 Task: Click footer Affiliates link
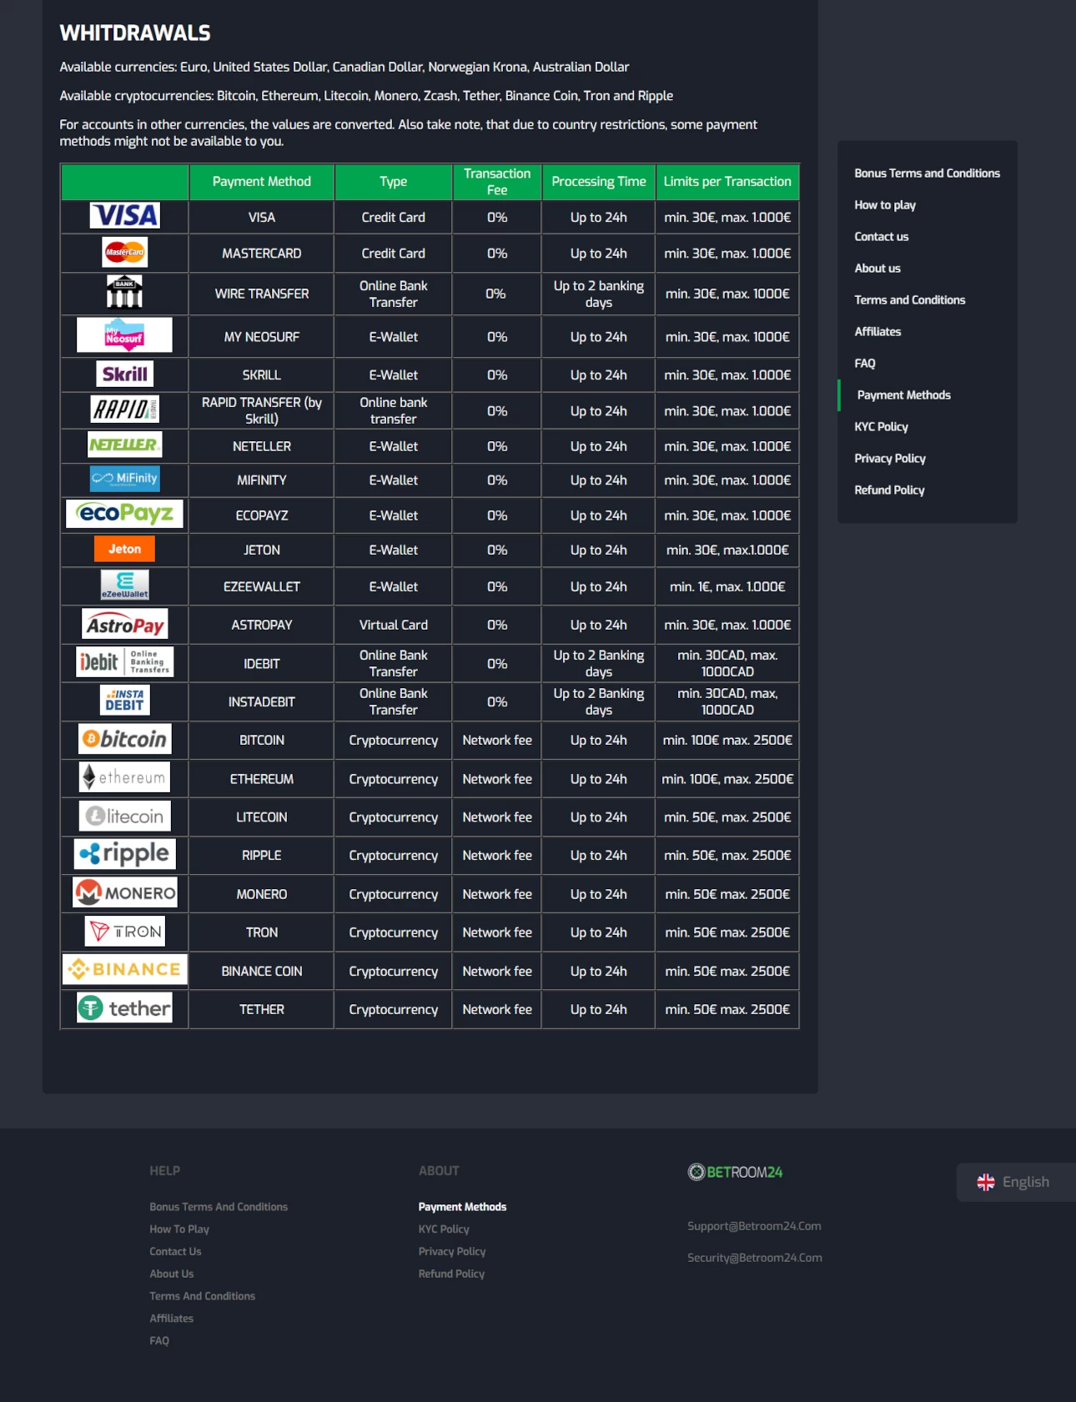pos(171,1319)
